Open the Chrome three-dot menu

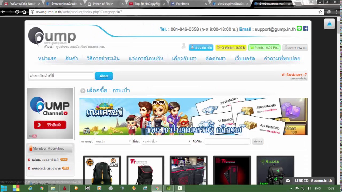[336, 12]
